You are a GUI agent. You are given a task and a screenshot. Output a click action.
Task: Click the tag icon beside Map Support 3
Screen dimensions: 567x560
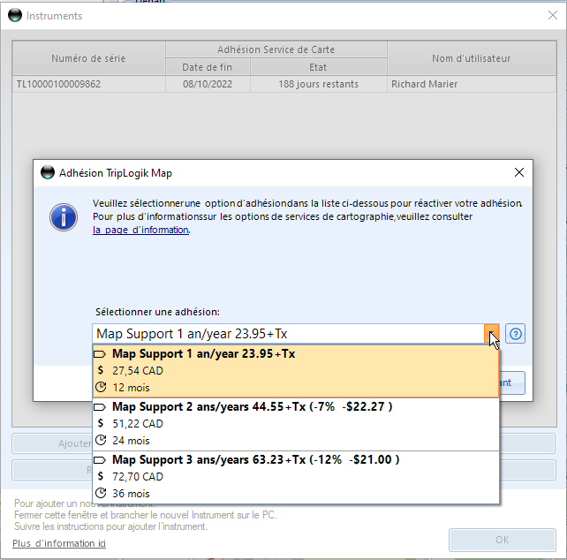(100, 460)
